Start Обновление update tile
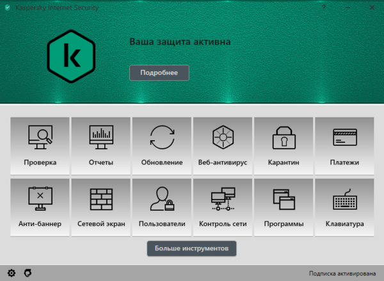Viewport: 384px width, 281px height. 162,146
